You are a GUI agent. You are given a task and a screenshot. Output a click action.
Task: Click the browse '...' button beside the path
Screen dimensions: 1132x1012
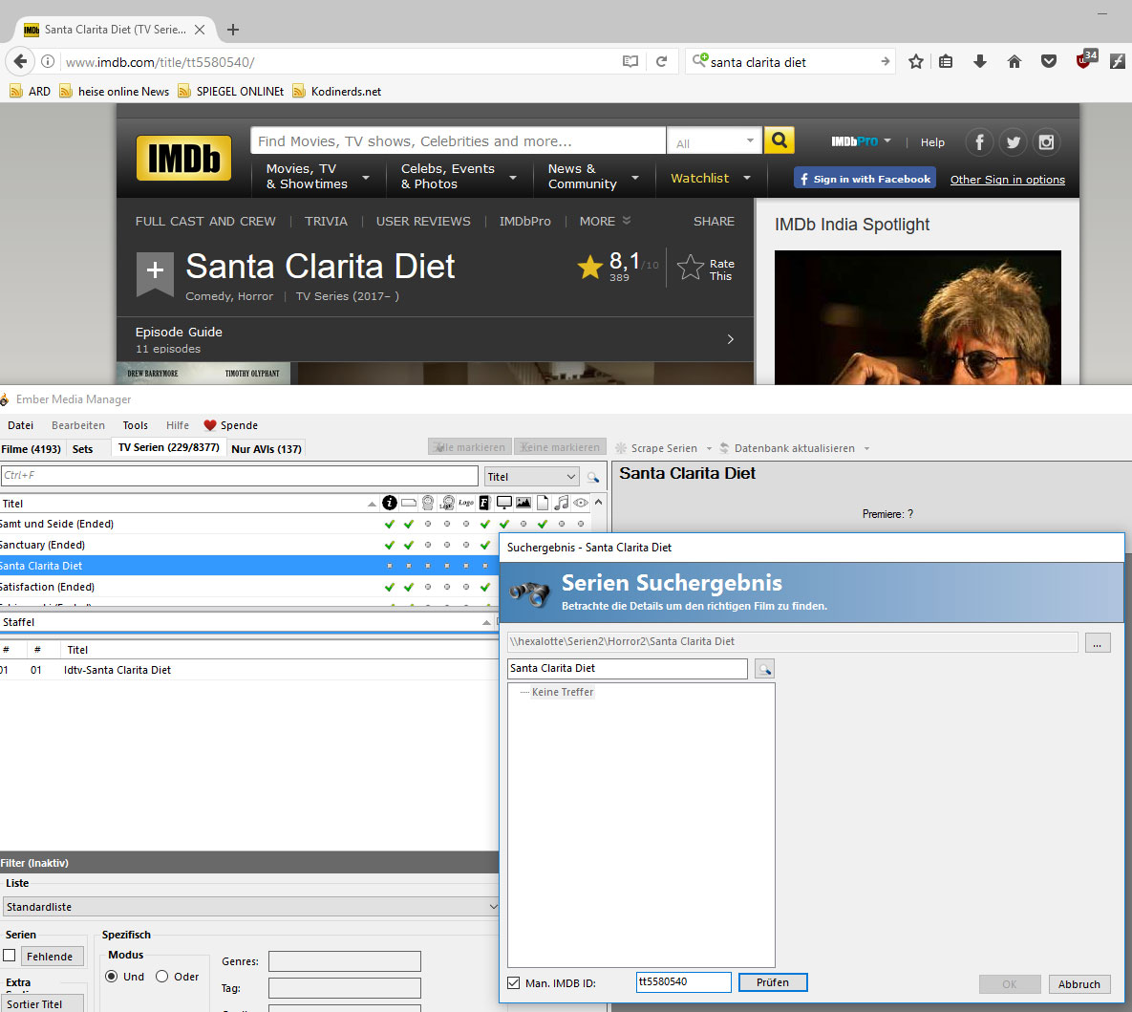(x=1098, y=642)
